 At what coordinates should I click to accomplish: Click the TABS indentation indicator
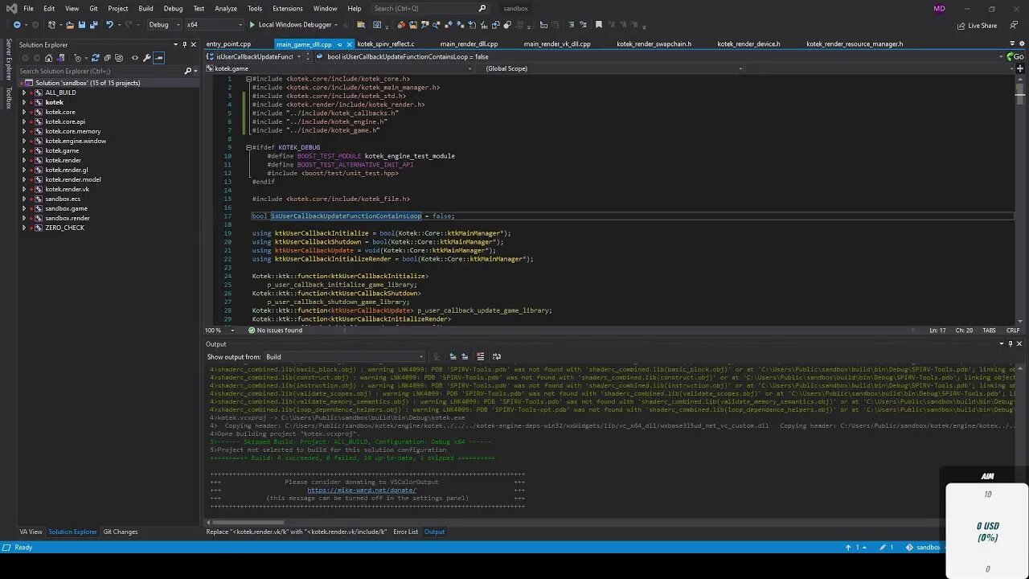tap(989, 331)
